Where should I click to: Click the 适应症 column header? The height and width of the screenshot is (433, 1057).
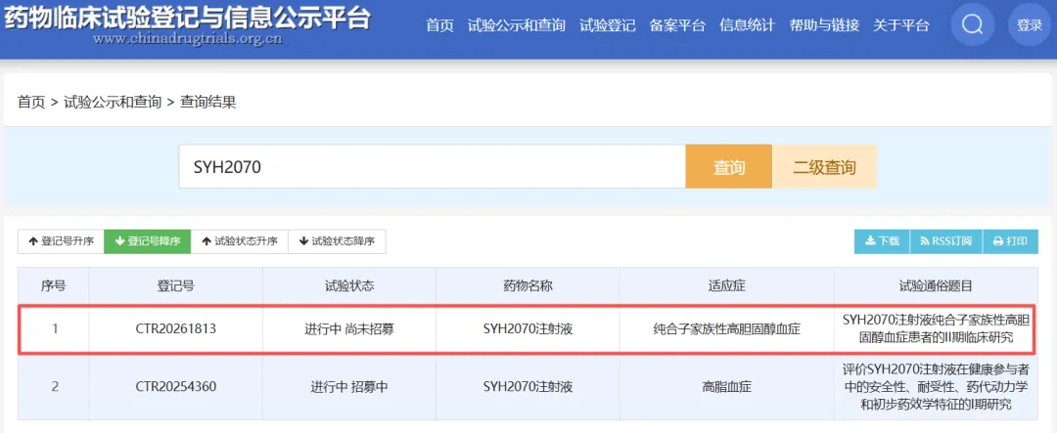tap(726, 285)
